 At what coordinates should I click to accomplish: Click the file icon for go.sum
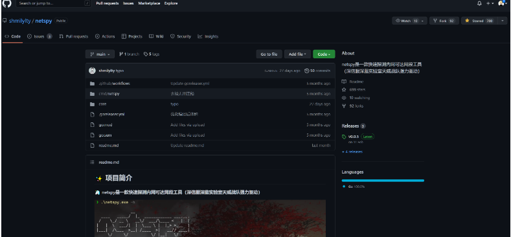(92, 135)
